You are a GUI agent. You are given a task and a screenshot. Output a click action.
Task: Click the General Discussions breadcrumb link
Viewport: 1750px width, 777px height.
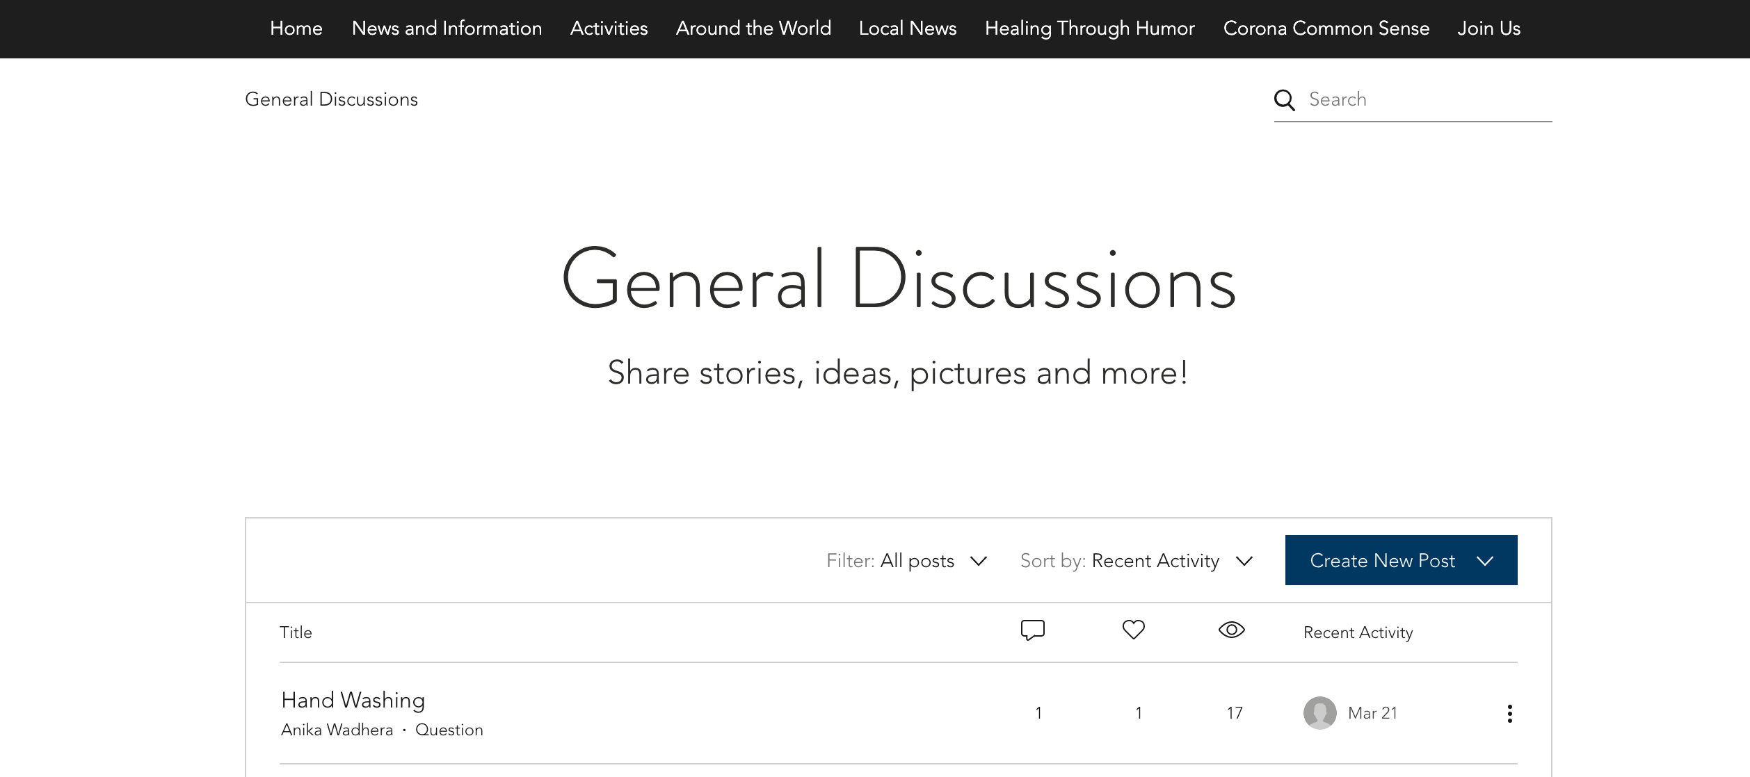pyautogui.click(x=331, y=99)
